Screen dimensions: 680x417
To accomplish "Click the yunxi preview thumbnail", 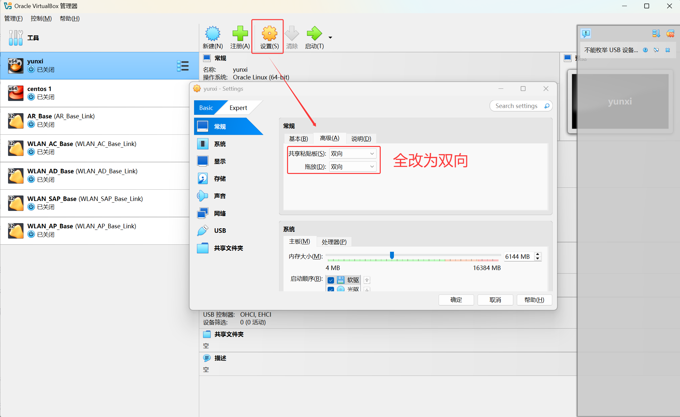I will point(620,102).
